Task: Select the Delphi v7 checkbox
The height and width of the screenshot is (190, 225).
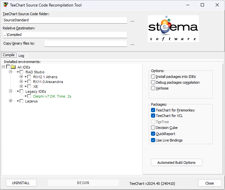Action: (x=29, y=96)
